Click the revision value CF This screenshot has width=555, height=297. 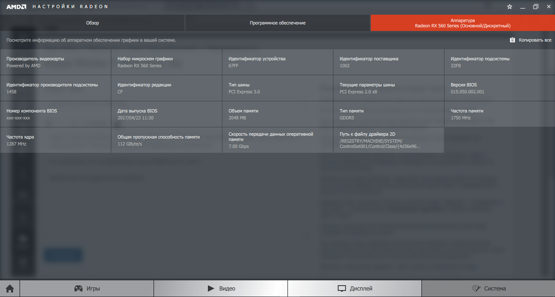pyautogui.click(x=120, y=92)
